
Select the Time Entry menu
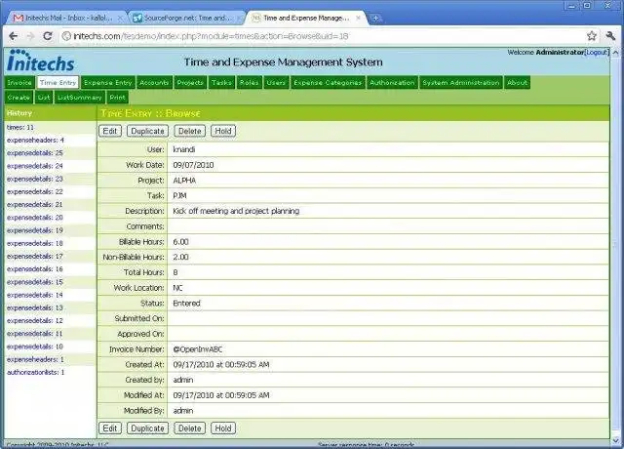(58, 82)
